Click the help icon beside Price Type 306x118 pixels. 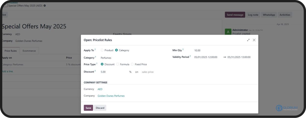[x=97, y=64]
